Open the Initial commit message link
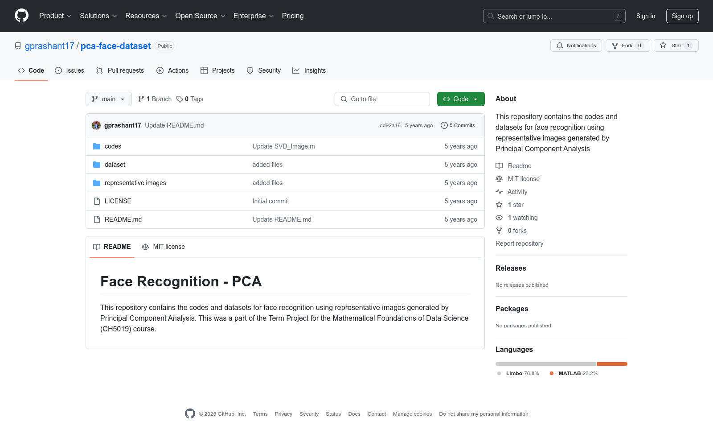Viewport: 713px width, 446px height. click(270, 201)
